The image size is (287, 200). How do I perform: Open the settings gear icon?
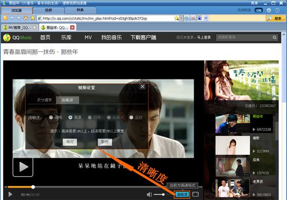pyautogui.click(x=269, y=11)
